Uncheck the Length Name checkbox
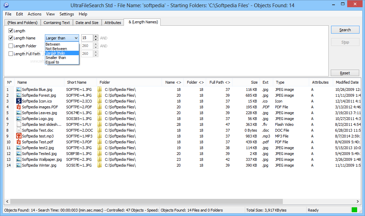The height and width of the screenshot is (216, 365). 11,38
